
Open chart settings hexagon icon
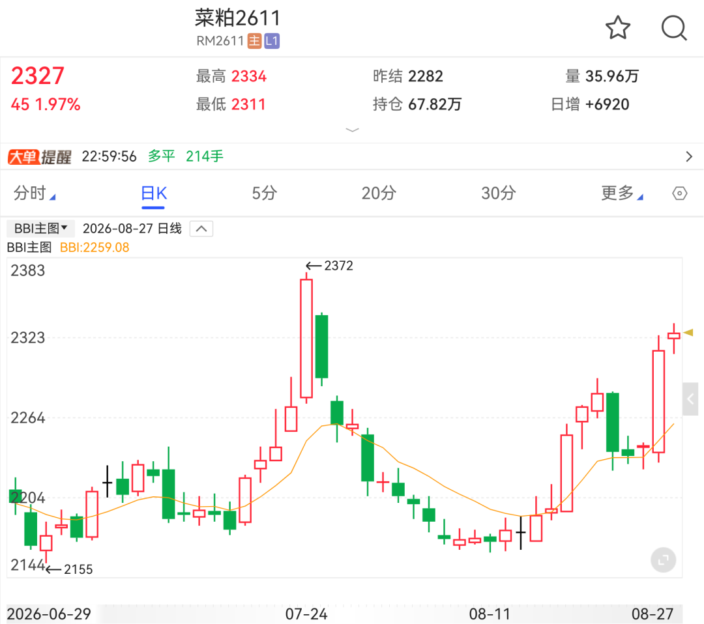click(679, 193)
